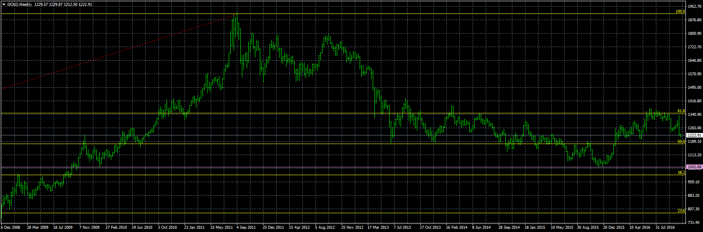This screenshot has height=232, width=703.
Task: Click the pink 1042.66 price level tag
Action: [x=694, y=167]
